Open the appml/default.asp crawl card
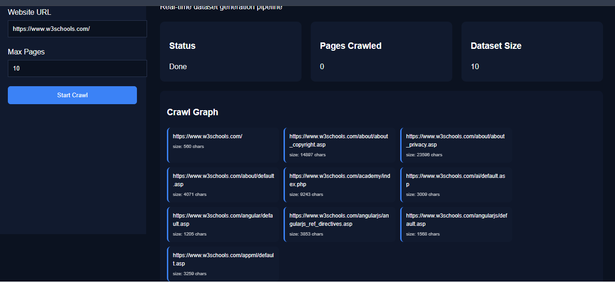 (x=223, y=264)
